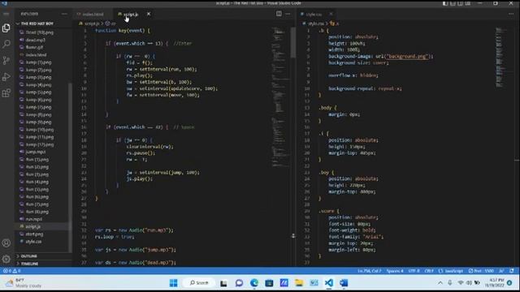The height and width of the screenshot is (292, 520).
Task: Select script.js in the file tree
Action: tap(32, 227)
